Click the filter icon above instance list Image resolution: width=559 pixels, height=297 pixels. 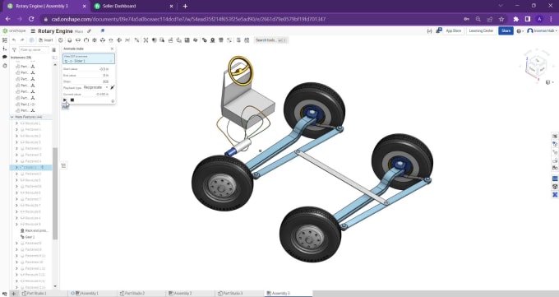point(14,49)
